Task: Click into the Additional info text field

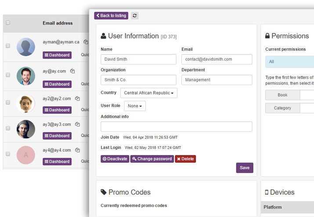Action: 176,127
